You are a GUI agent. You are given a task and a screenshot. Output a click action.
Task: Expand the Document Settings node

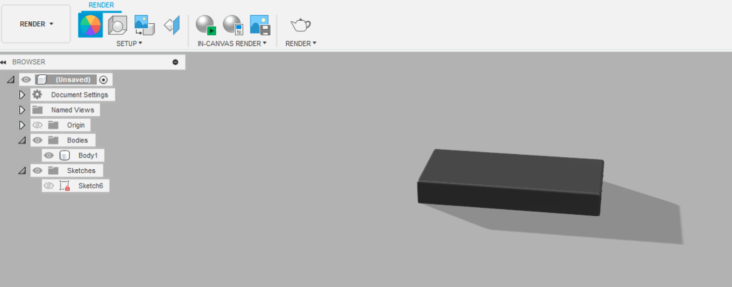tap(22, 95)
